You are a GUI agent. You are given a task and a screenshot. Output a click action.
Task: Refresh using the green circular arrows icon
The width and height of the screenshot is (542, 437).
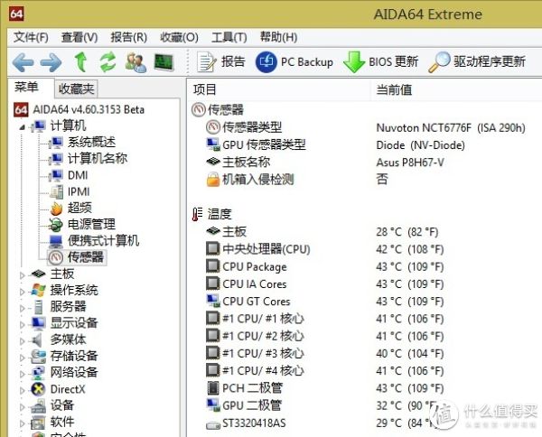[107, 61]
